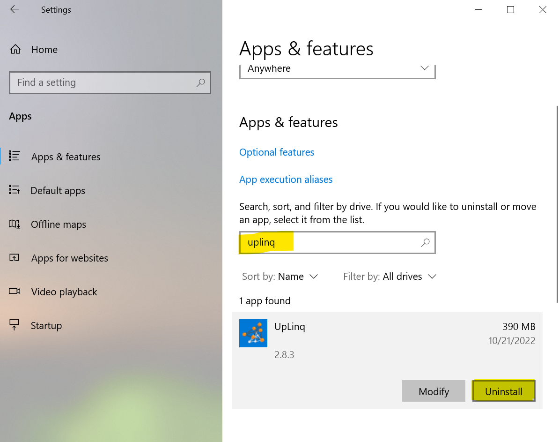559x442 pixels.
Task: Click the Startup icon in sidebar
Action: [14, 324]
